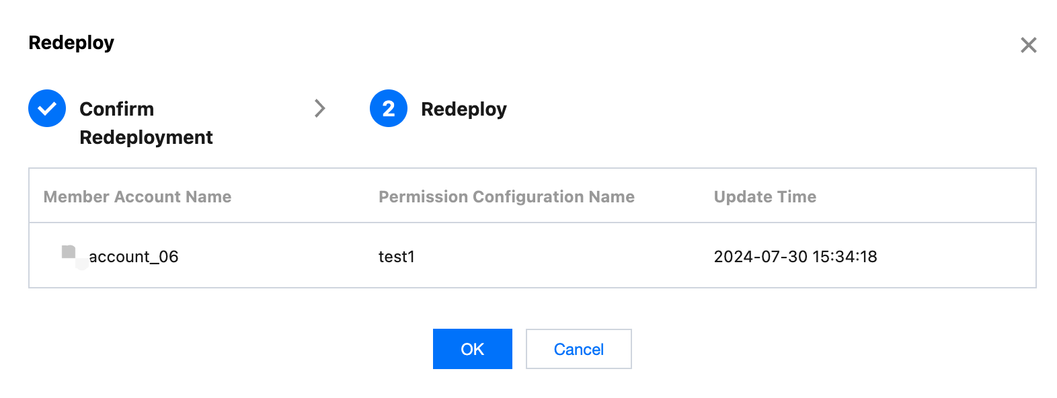Click the blue checkmark step icon
The width and height of the screenshot is (1057, 398).
tap(47, 108)
